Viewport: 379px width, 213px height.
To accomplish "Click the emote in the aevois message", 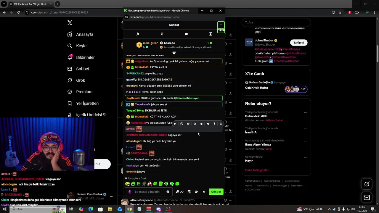I will point(139,129).
